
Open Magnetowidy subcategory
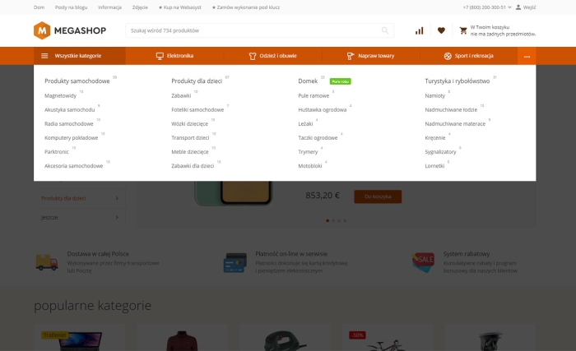pos(61,96)
